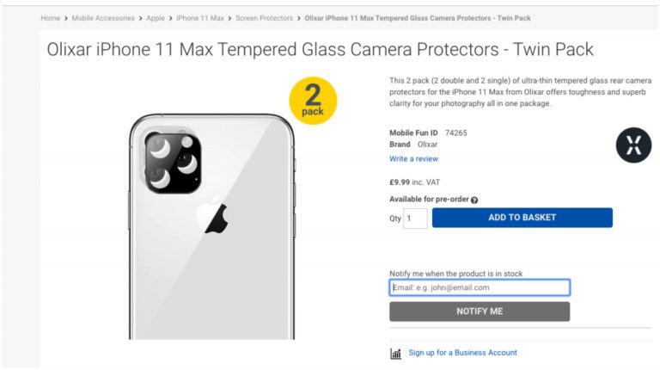Image resolution: width=660 pixels, height=370 pixels.
Task: Open the Home breadcrumb link
Action: [50, 18]
